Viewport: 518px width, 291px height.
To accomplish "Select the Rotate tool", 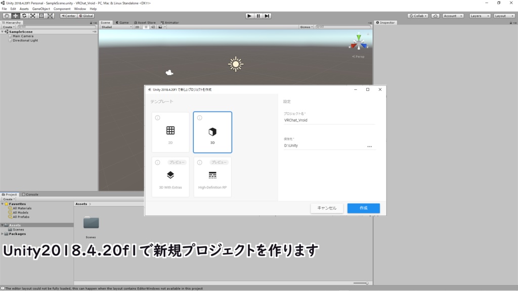I will [24, 16].
